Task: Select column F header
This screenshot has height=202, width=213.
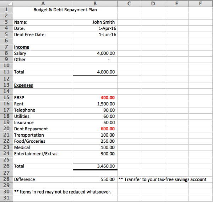Action: (x=201, y=4)
